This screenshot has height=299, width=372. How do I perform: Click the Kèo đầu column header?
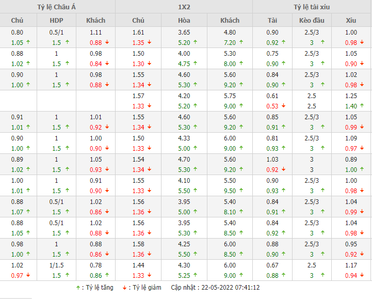(x=312, y=21)
